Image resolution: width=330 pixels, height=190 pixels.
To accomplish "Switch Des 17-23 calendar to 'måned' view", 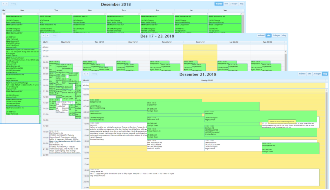I will 261,35.
